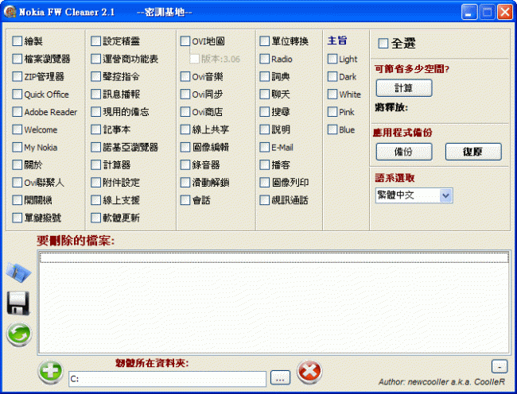Toggle the Adobe Reader checkbox
The height and width of the screenshot is (394, 517).
click(17, 112)
